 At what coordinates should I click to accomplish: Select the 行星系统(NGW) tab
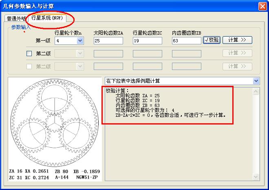[x=47, y=17]
